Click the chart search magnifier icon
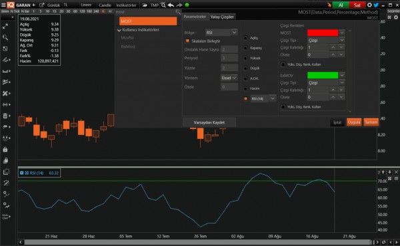400x246 pixels. pyautogui.click(x=163, y=5)
